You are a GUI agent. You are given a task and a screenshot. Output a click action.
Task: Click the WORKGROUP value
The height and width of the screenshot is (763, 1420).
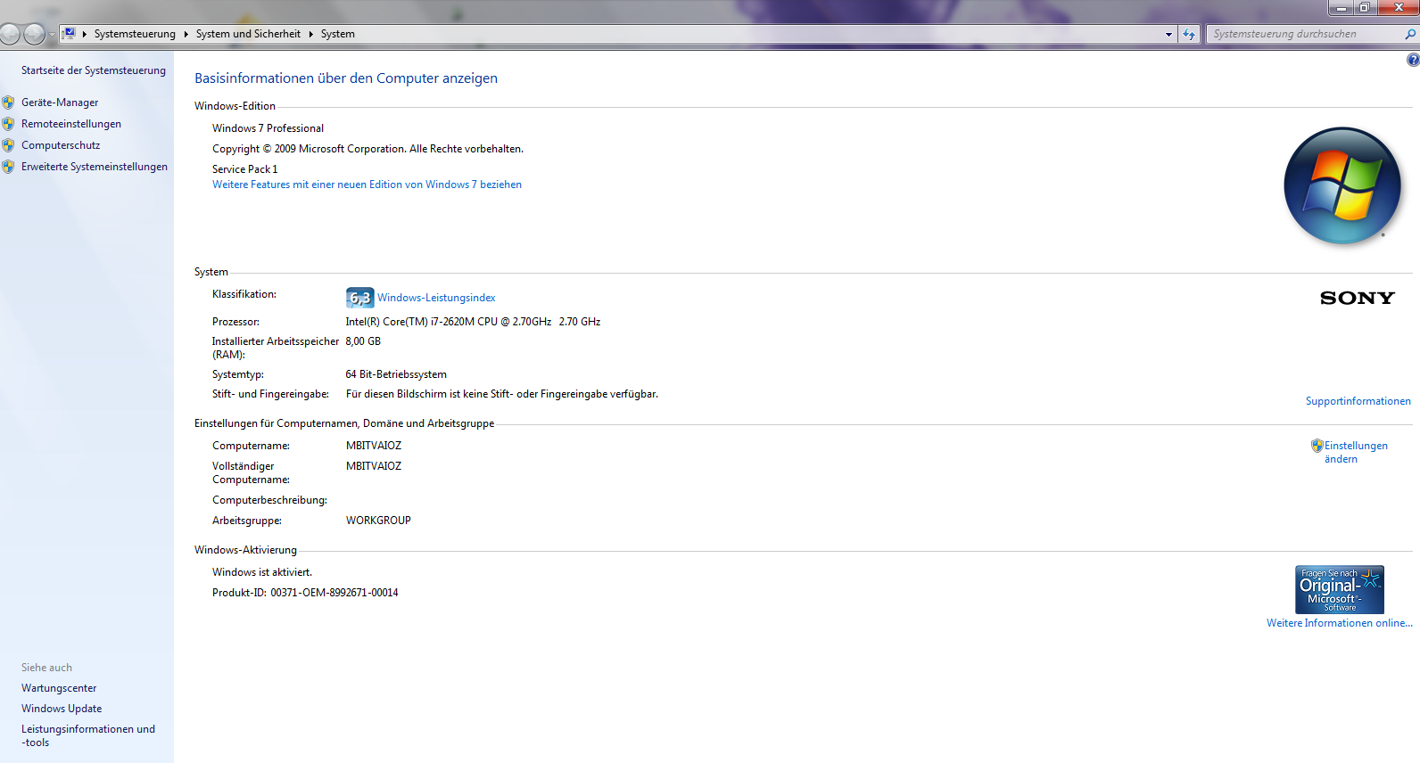378,521
